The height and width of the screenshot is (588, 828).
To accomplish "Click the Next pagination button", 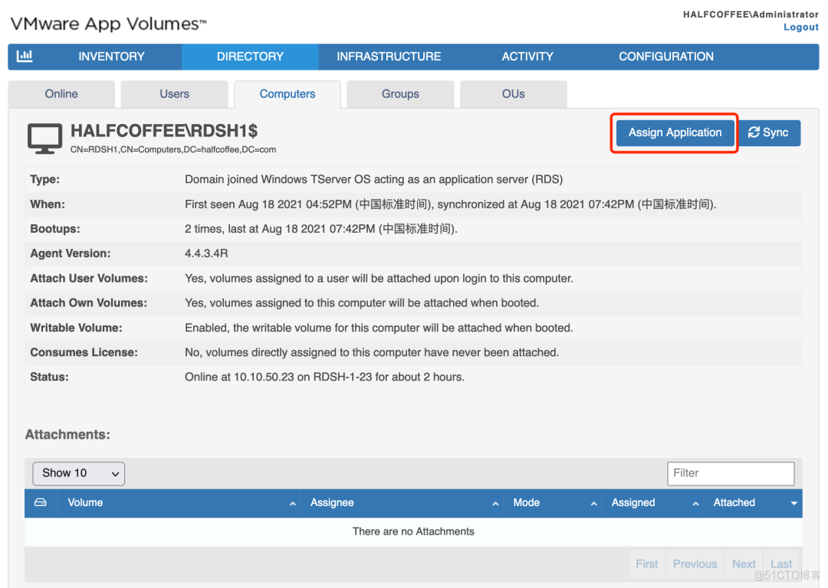I will point(743,563).
